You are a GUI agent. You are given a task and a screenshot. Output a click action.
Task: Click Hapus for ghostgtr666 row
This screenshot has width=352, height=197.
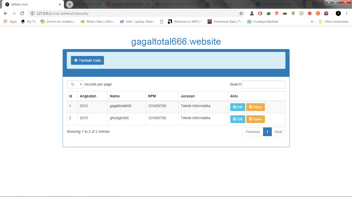255,119
